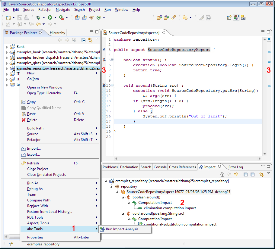This screenshot has height=249, width=275.
Task: Click editor vertical scrollbar down arrow
Action: coord(265,154)
